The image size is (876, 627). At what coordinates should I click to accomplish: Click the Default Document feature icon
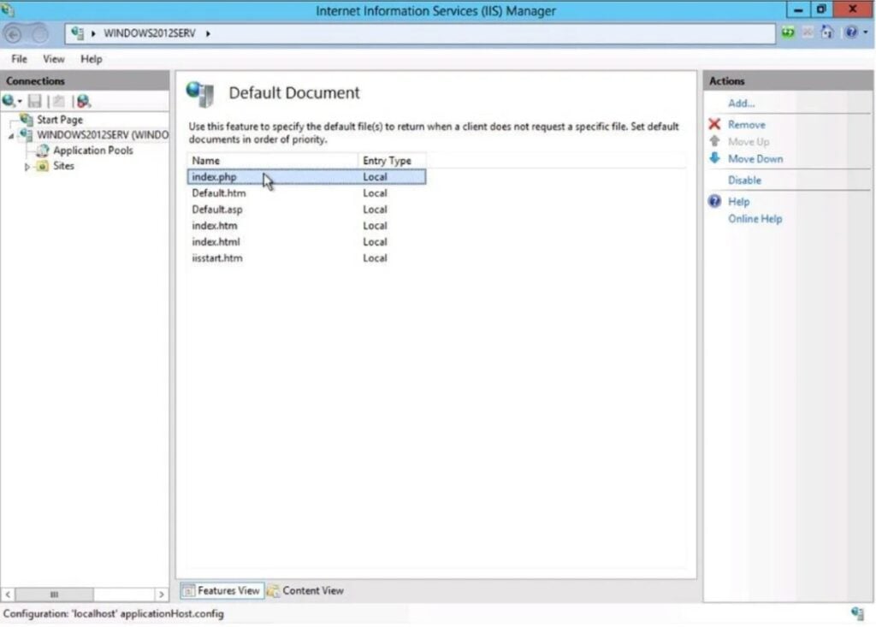coord(200,93)
